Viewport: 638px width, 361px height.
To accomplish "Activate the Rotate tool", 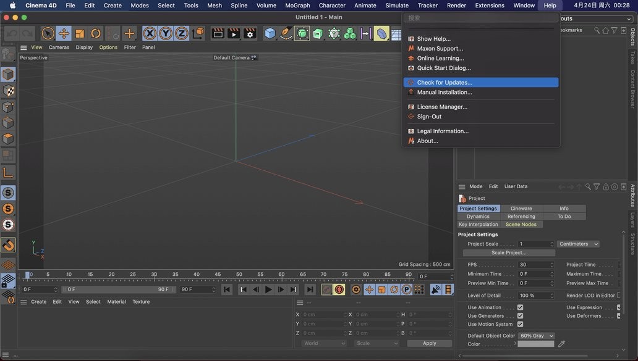I will click(x=96, y=33).
